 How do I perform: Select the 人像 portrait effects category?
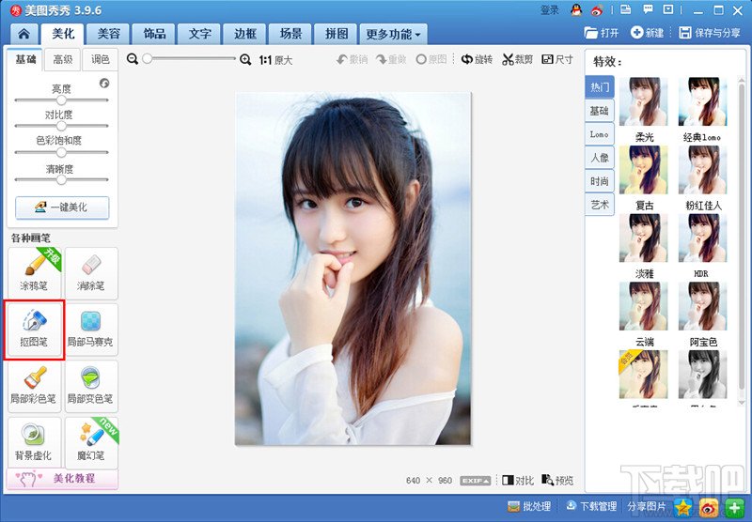point(600,158)
